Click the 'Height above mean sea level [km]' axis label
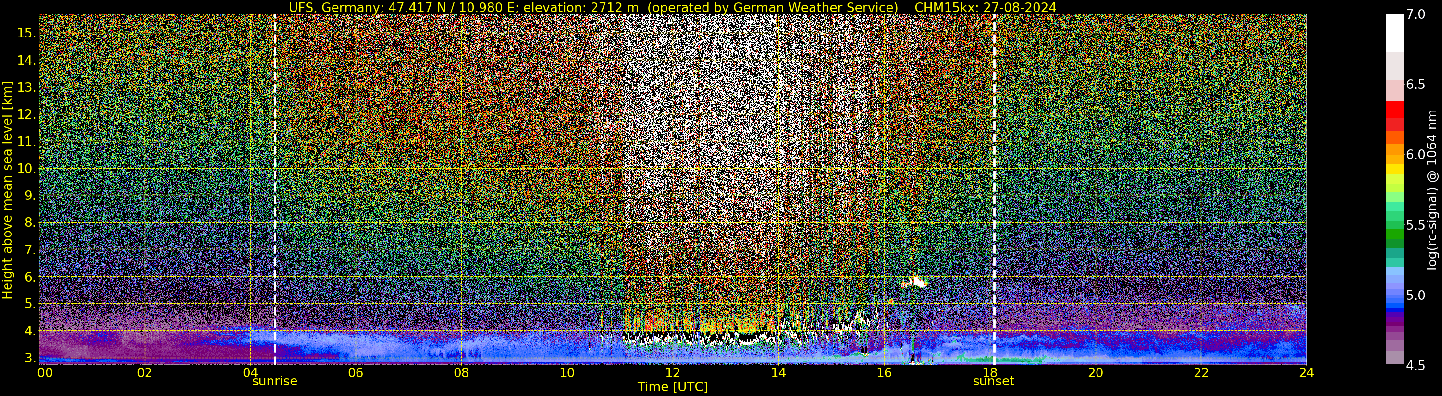The height and width of the screenshot is (396, 1442). 7,190
